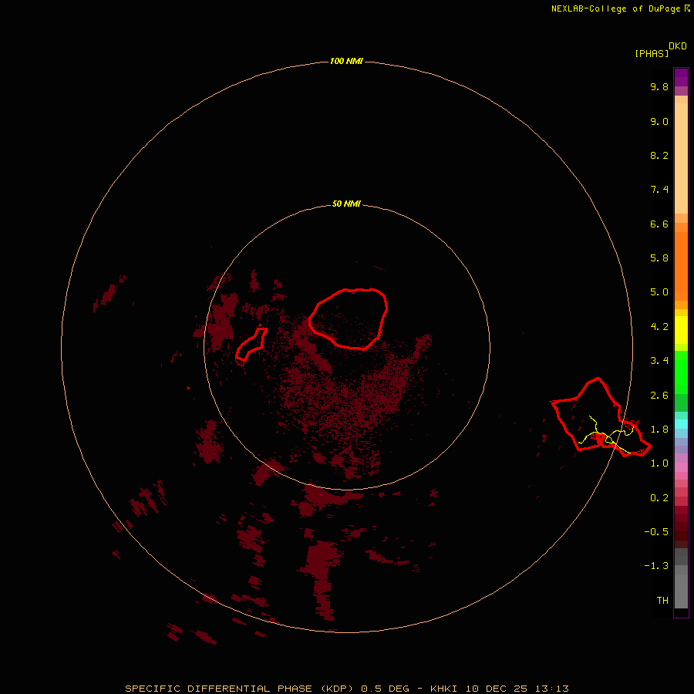Click the -1.3 value on color scale
Viewport: 694px width, 694px height.
pyautogui.click(x=656, y=567)
